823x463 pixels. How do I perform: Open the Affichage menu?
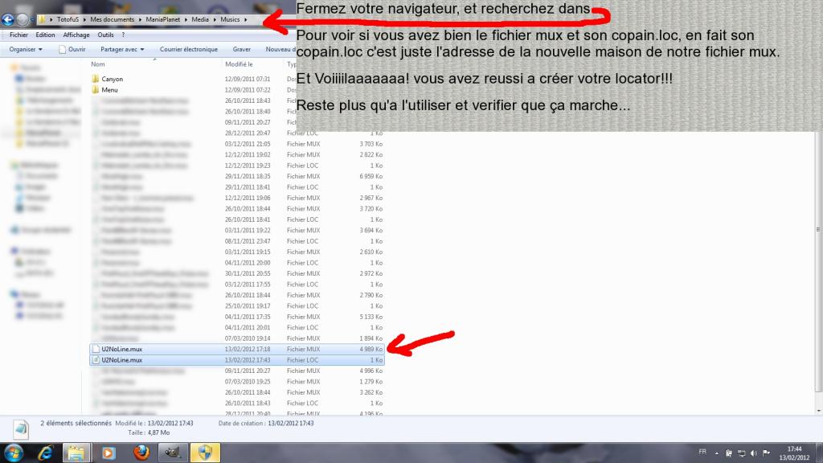click(x=76, y=35)
